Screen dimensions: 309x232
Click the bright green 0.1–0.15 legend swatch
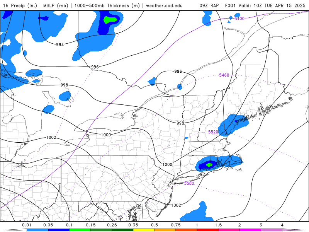80,230
